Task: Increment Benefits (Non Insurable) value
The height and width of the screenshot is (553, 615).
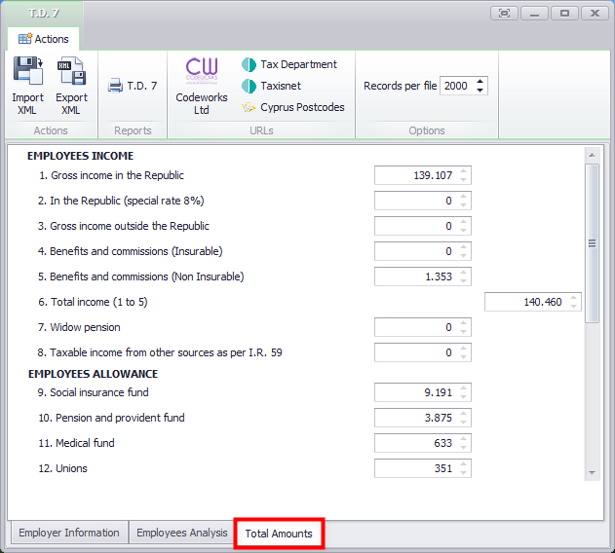Action: tap(464, 273)
